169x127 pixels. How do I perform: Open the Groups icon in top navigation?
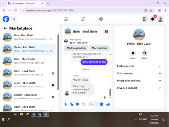pyautogui.click(x=101, y=19)
